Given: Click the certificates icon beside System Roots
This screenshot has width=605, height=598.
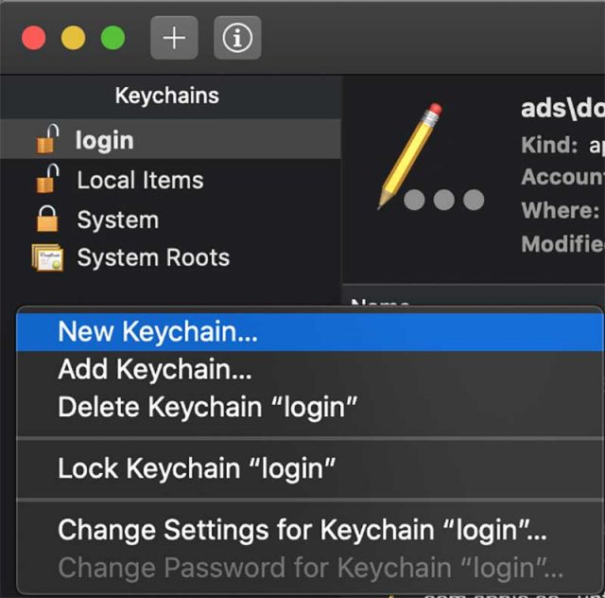Looking at the screenshot, I should (x=48, y=257).
